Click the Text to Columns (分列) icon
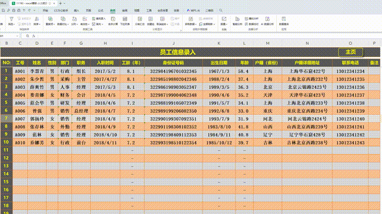 click(74, 19)
